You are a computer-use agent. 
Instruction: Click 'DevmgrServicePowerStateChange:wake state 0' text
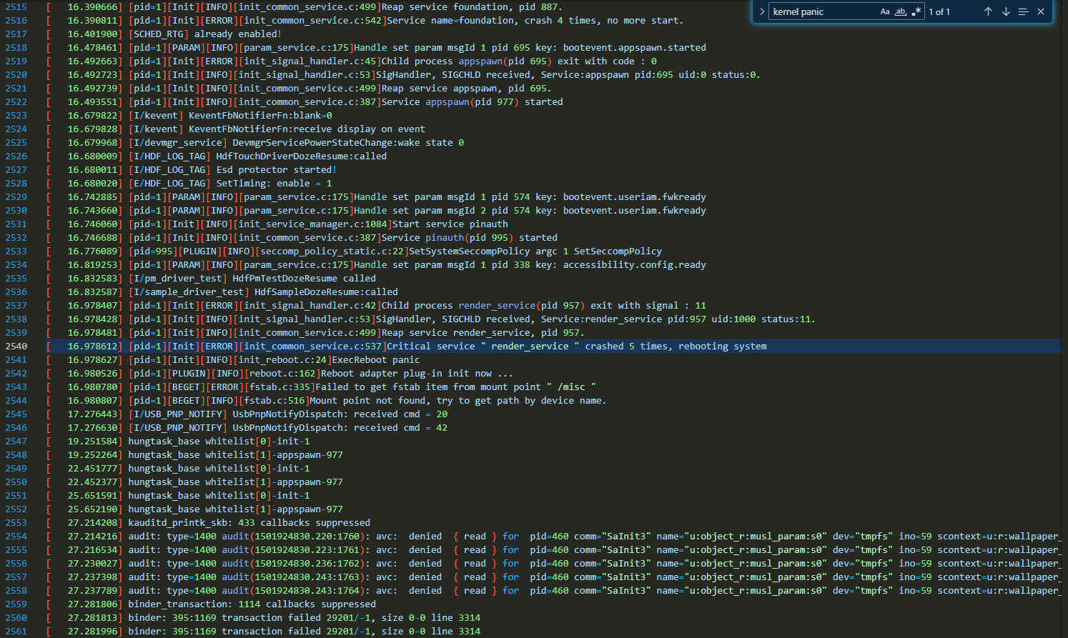pyautogui.click(x=348, y=142)
